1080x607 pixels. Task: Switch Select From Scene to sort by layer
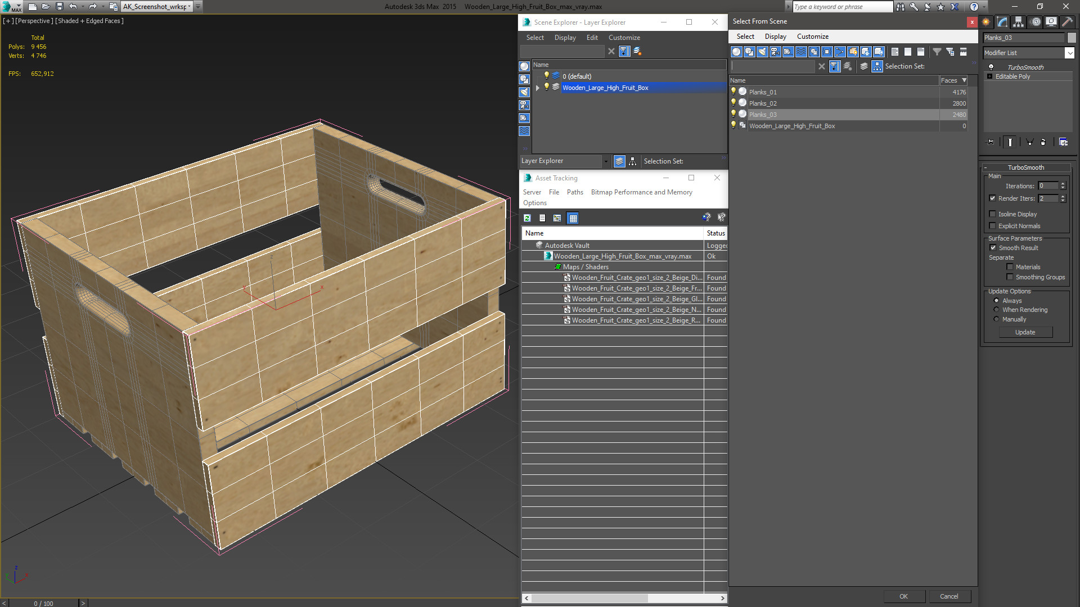click(864, 66)
